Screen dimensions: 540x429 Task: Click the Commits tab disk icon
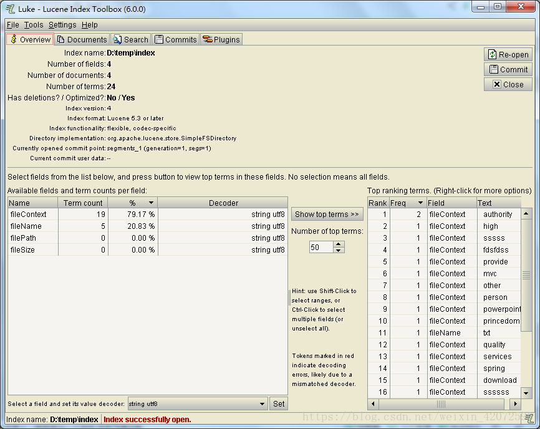coord(159,39)
